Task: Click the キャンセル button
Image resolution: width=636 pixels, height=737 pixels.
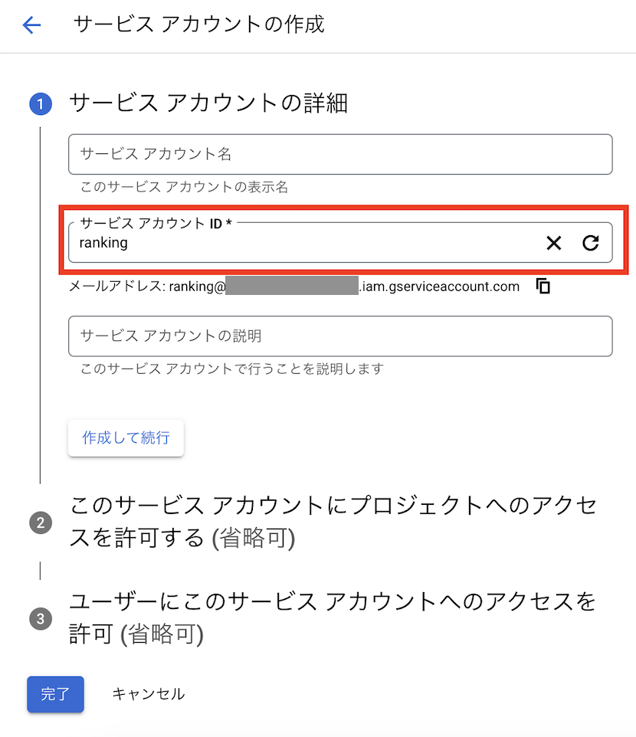Action: click(148, 694)
